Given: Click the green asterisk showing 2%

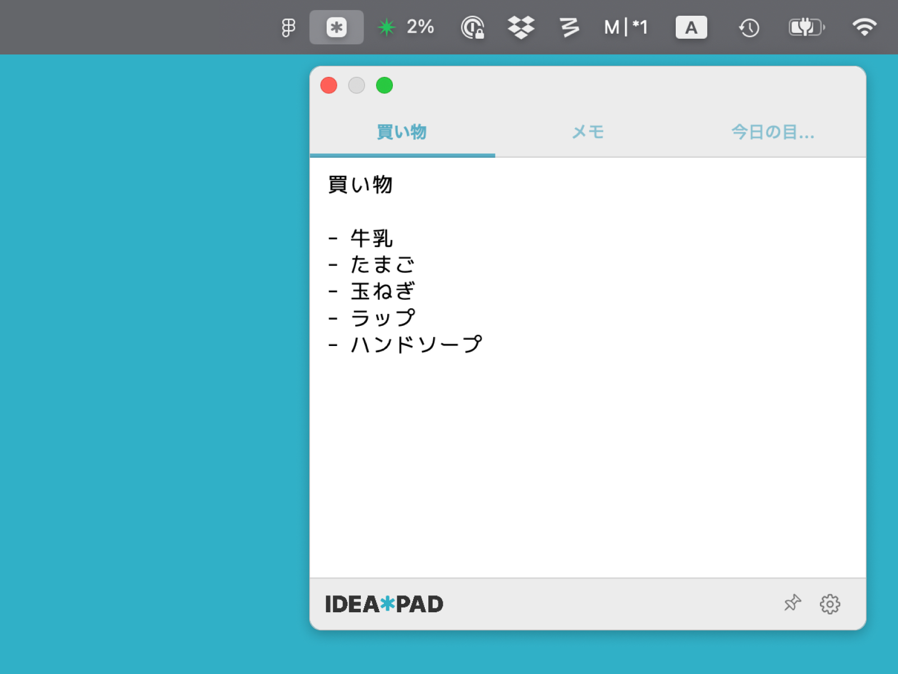Looking at the screenshot, I should coord(387,27).
